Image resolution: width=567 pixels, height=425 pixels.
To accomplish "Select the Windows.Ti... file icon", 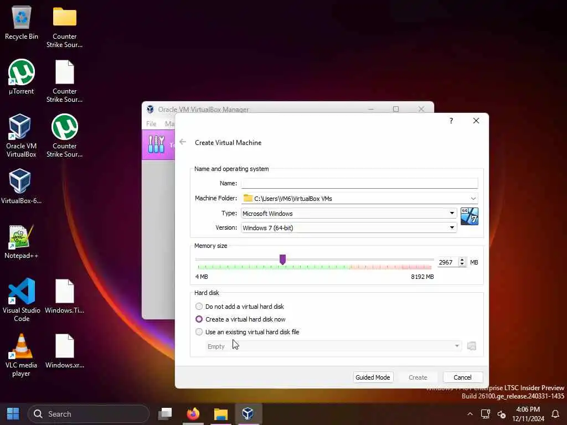I will pyautogui.click(x=64, y=297).
